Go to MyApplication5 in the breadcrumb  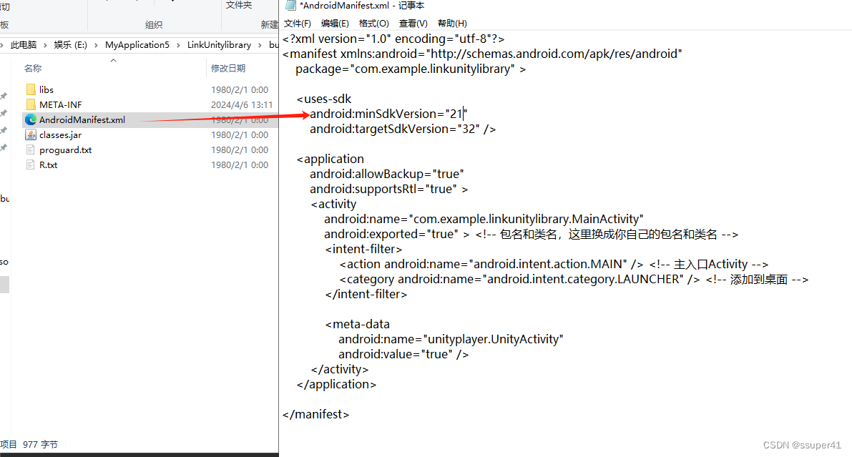coord(137,44)
